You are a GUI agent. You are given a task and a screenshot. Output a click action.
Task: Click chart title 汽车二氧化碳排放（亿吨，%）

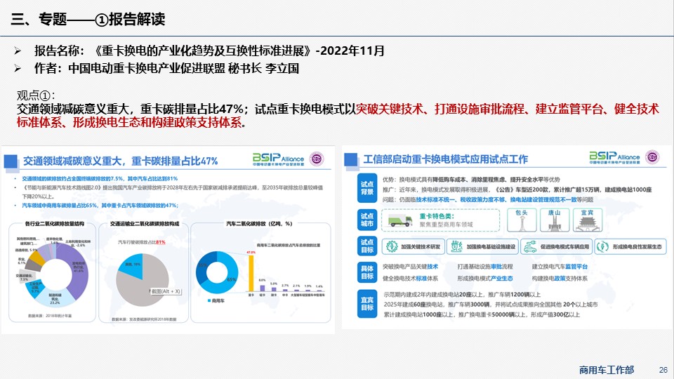click(259, 223)
